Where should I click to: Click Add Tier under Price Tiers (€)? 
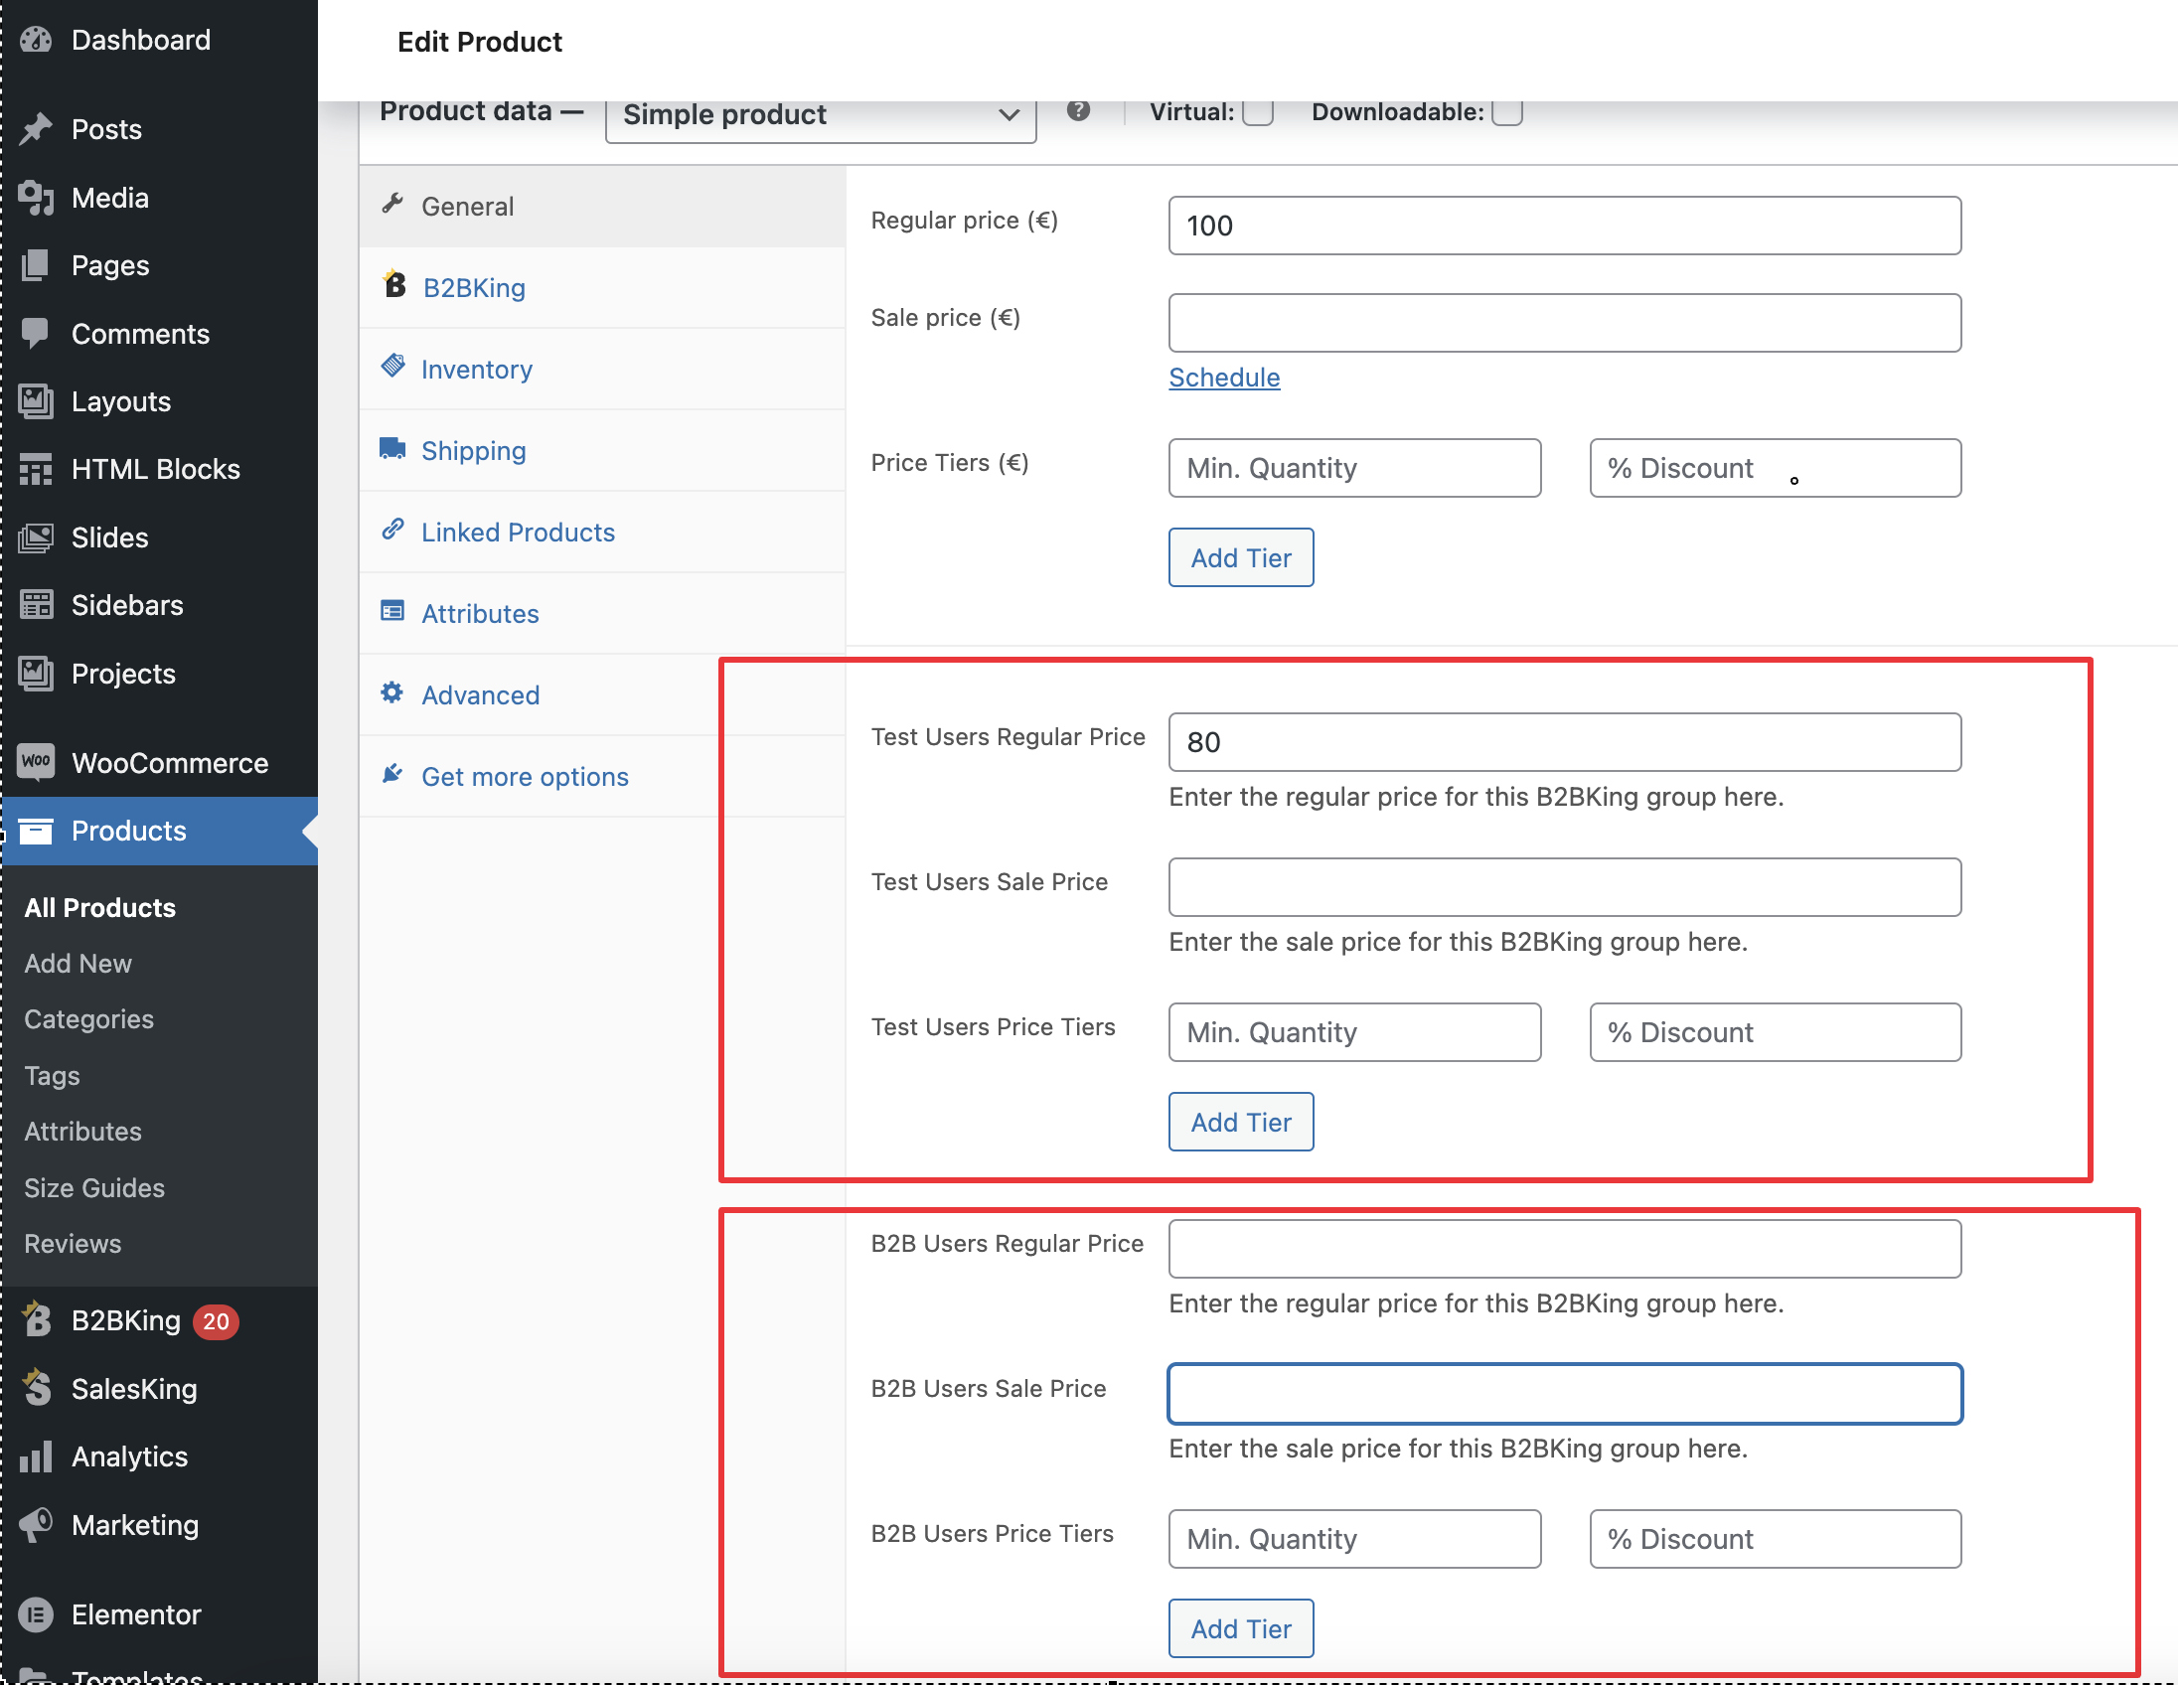click(x=1241, y=557)
